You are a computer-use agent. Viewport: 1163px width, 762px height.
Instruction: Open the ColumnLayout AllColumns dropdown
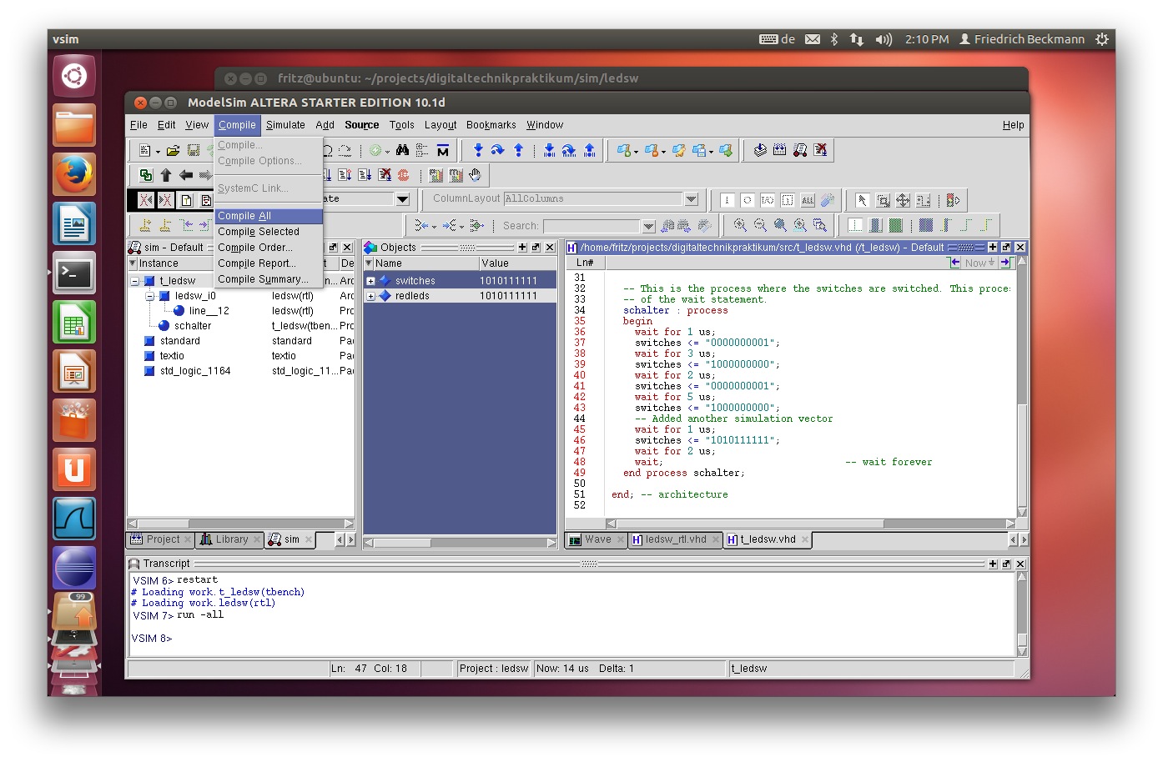[x=691, y=199]
